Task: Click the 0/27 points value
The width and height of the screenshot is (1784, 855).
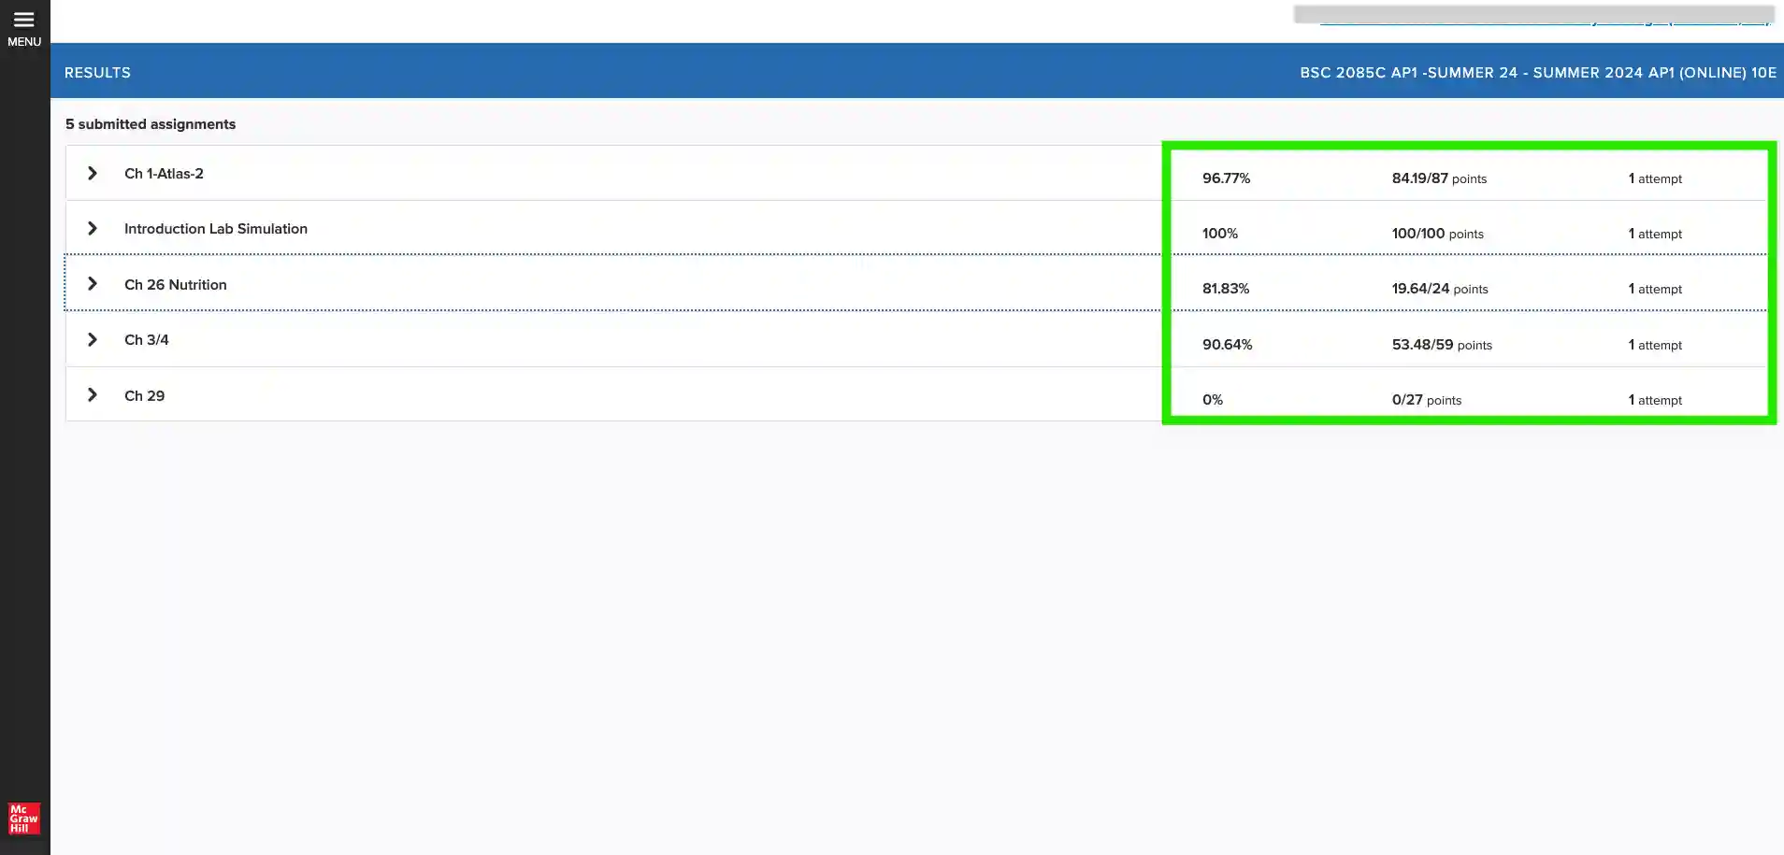Action: click(x=1427, y=399)
